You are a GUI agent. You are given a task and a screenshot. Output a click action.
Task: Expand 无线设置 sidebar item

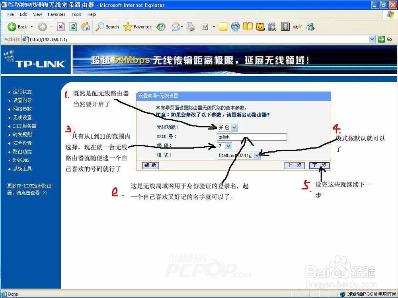tap(22, 118)
